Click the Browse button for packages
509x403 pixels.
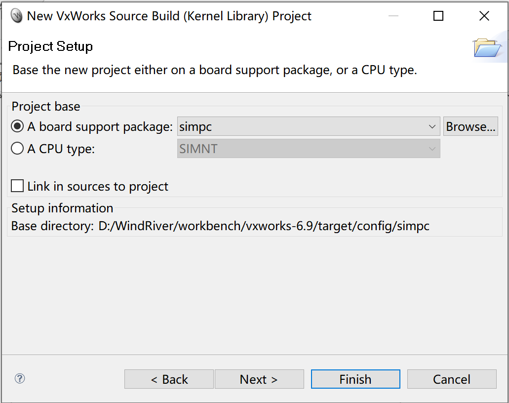pos(470,126)
